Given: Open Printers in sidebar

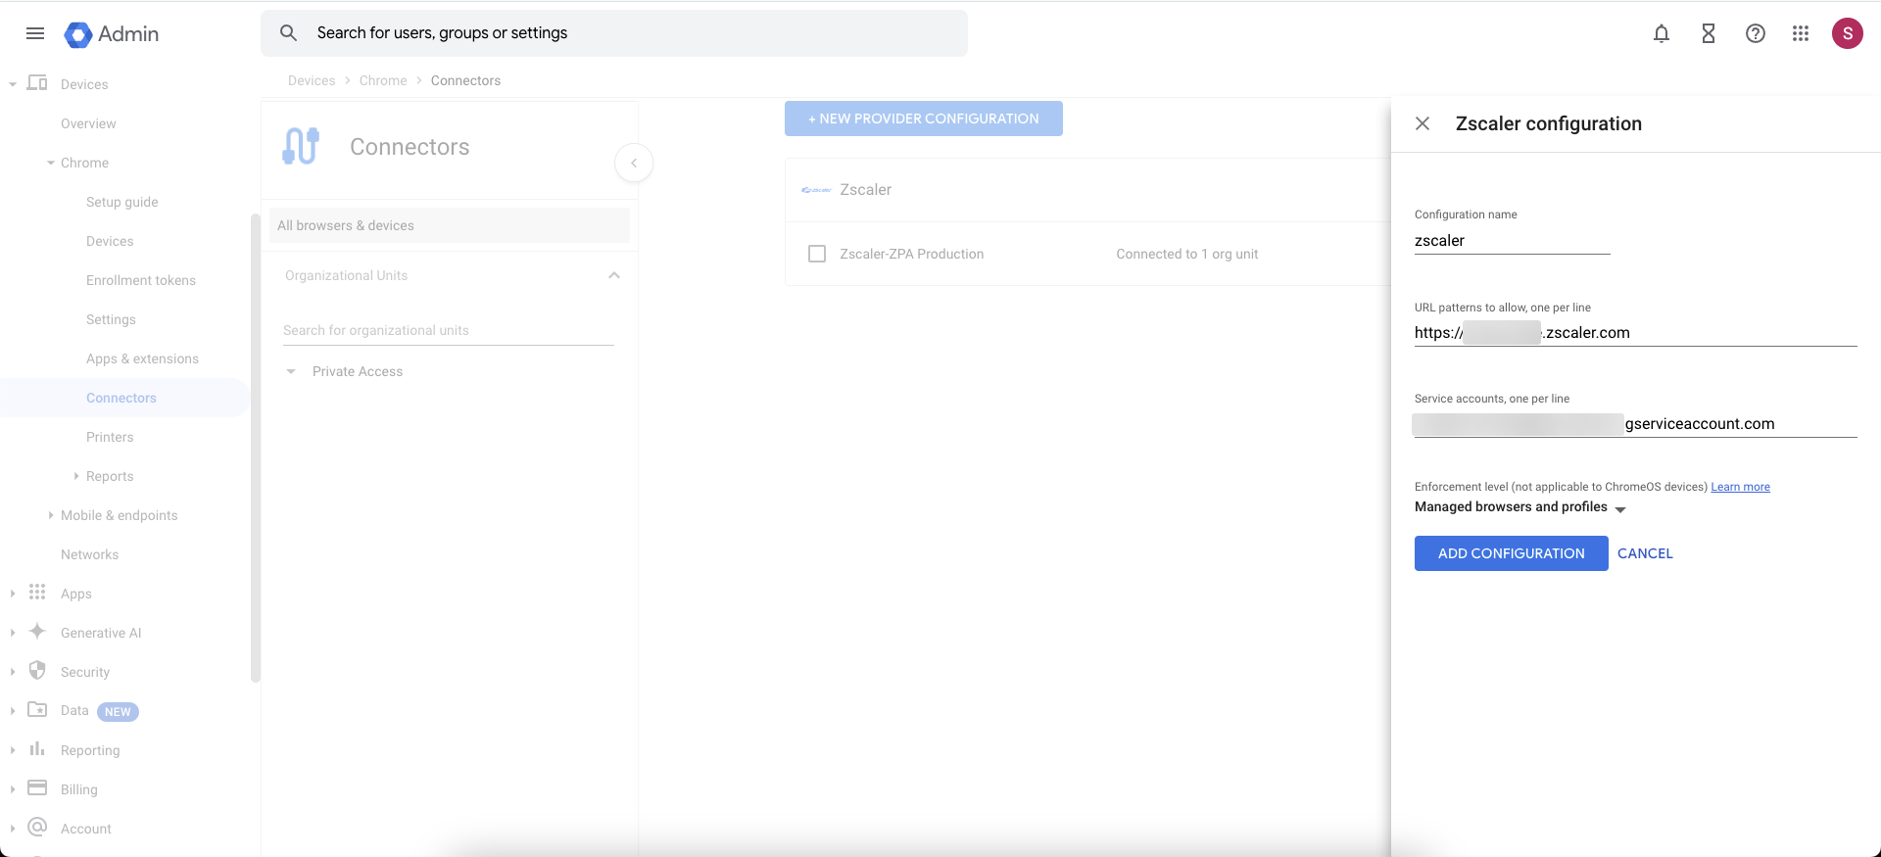Looking at the screenshot, I should pyautogui.click(x=110, y=437).
